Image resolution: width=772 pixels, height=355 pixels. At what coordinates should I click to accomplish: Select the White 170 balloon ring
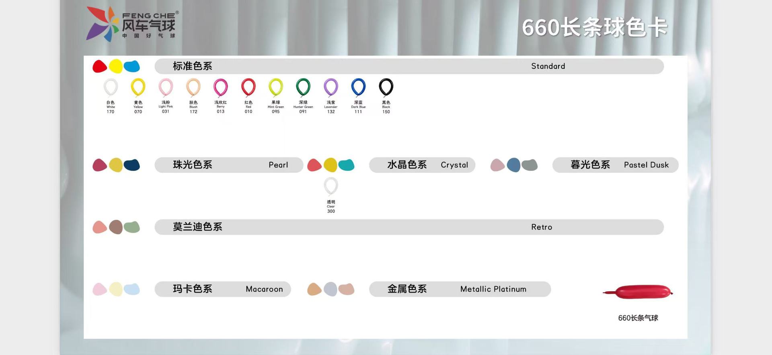coord(111,87)
